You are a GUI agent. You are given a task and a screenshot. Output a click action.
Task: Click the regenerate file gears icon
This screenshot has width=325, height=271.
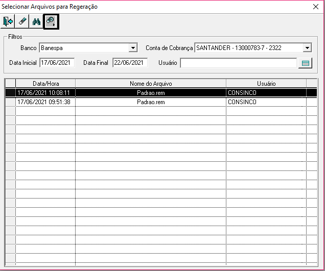point(51,21)
